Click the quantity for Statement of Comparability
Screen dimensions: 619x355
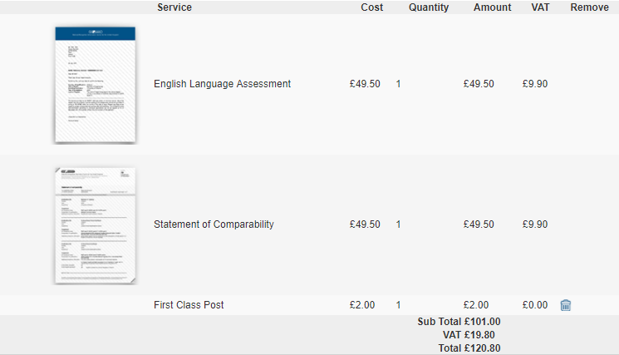(399, 224)
